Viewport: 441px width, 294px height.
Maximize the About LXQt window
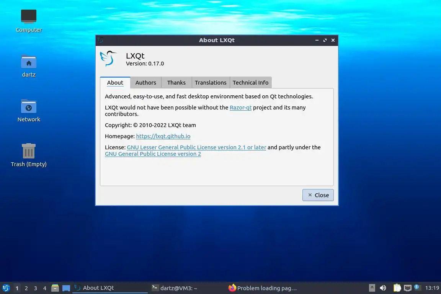[x=325, y=40]
